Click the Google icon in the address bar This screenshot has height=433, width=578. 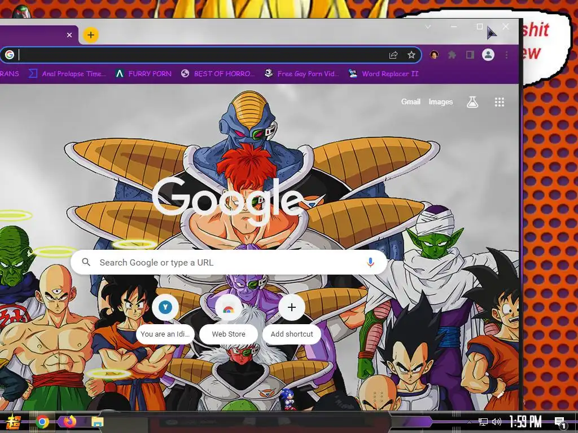coord(10,55)
